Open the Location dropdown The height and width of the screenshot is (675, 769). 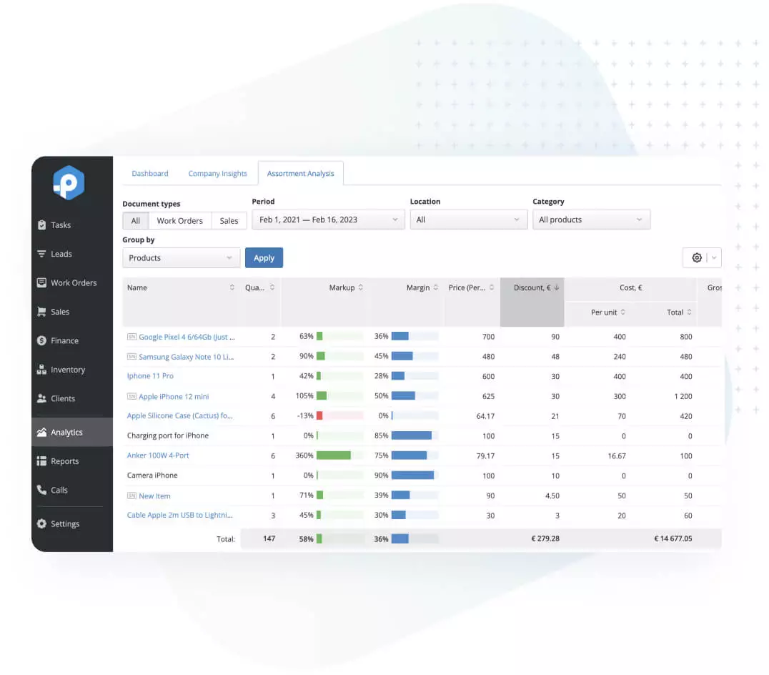pyautogui.click(x=468, y=220)
